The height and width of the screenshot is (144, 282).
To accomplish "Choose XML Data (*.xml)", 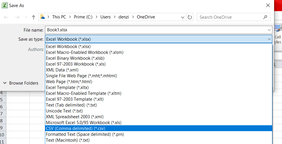I will [x=159, y=70].
